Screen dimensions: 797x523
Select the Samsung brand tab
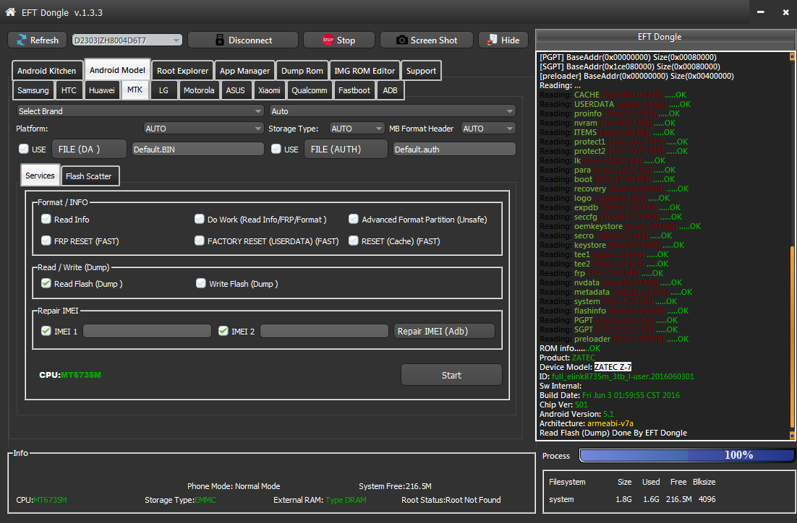click(x=33, y=90)
